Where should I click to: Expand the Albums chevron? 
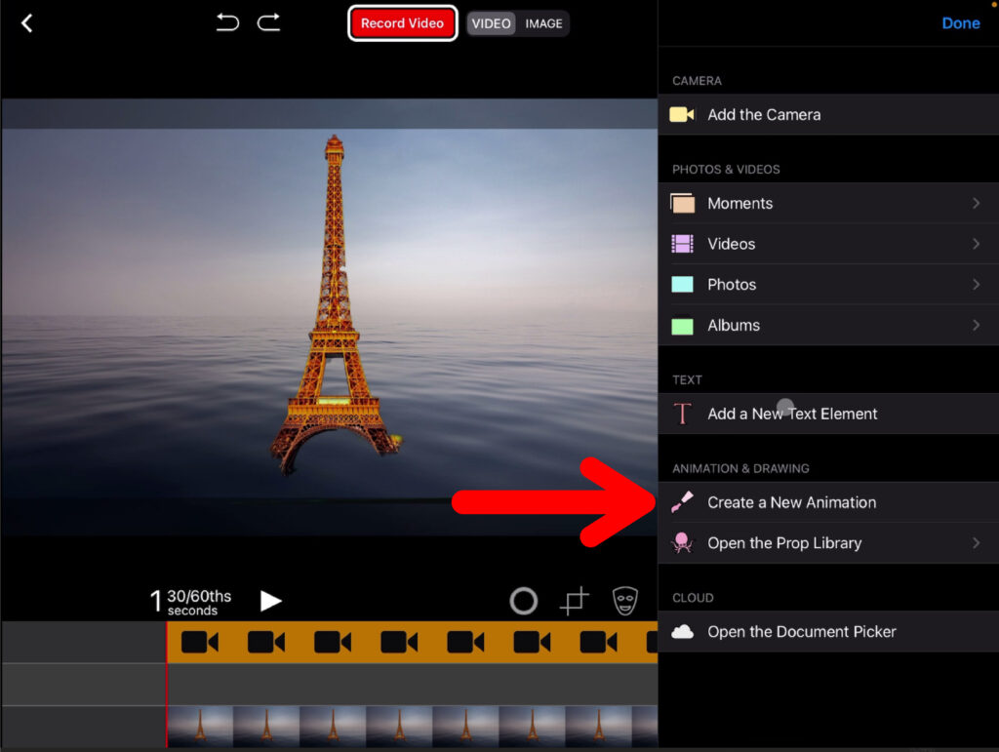click(976, 325)
